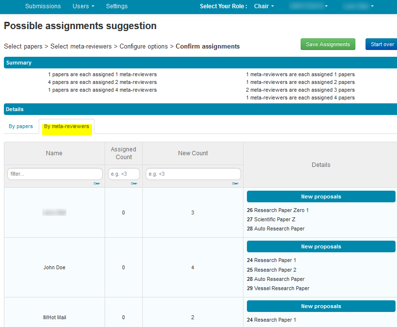The image size is (397, 327).
Task: Clear the Name filter
Action: pyautogui.click(x=97, y=183)
